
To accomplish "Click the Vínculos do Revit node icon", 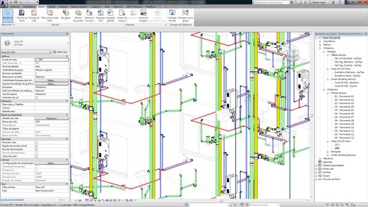I will point(320,179).
